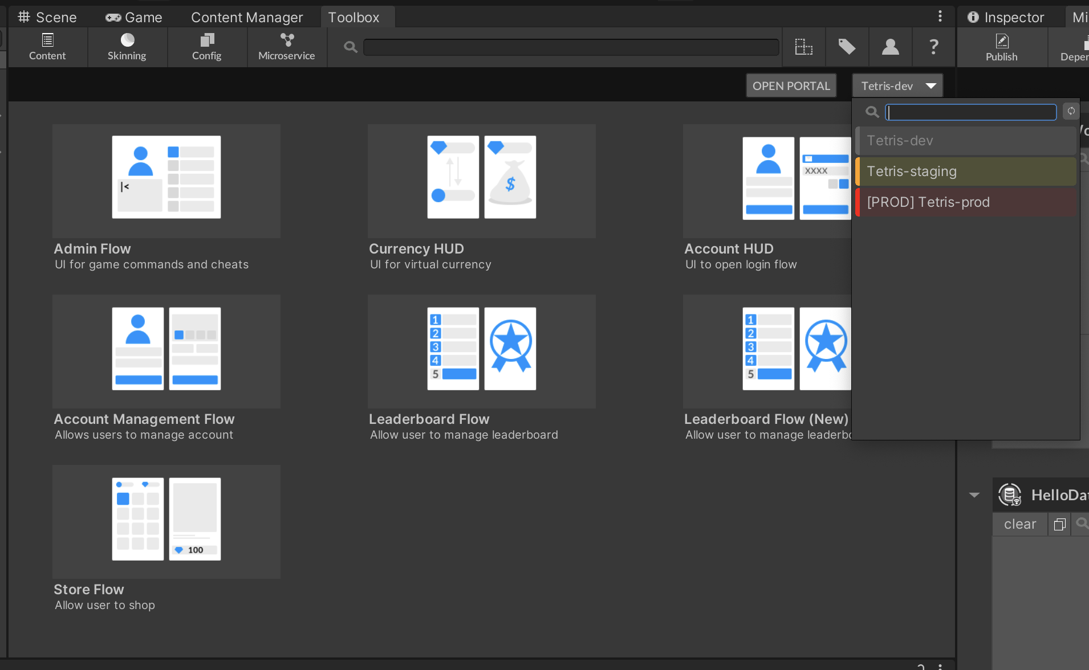The height and width of the screenshot is (670, 1089).
Task: Click the Toolbox search field
Action: 570,47
